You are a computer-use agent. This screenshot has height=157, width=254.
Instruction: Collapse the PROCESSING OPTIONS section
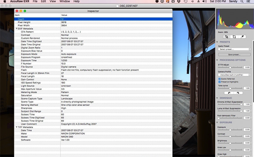[x=217, y=60]
